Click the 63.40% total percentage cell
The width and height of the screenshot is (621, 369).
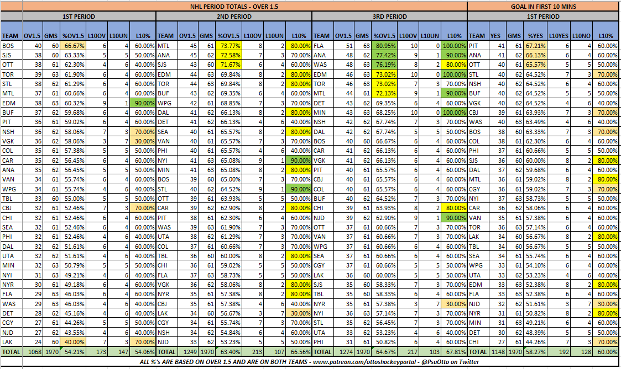(229, 351)
